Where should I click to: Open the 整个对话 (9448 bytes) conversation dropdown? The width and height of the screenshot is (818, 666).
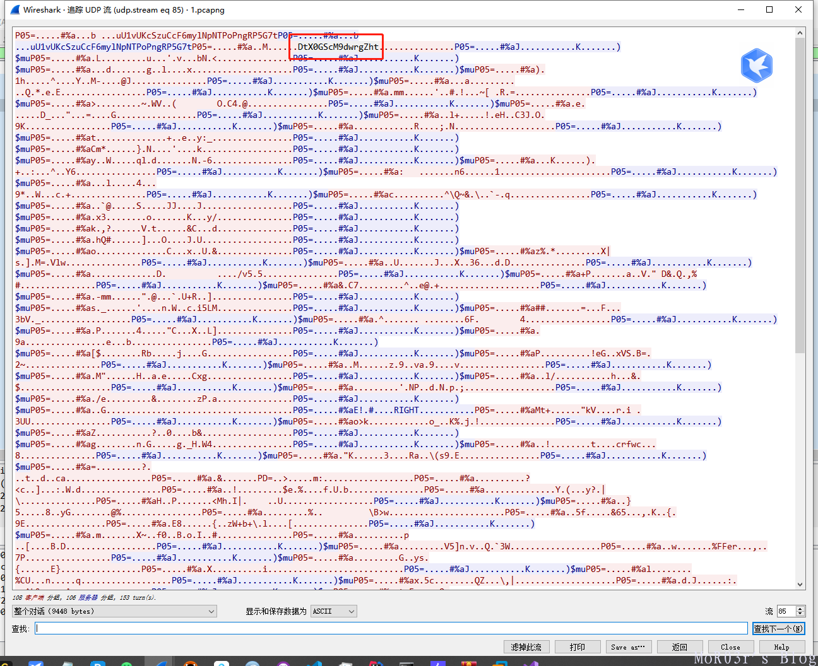(x=114, y=611)
